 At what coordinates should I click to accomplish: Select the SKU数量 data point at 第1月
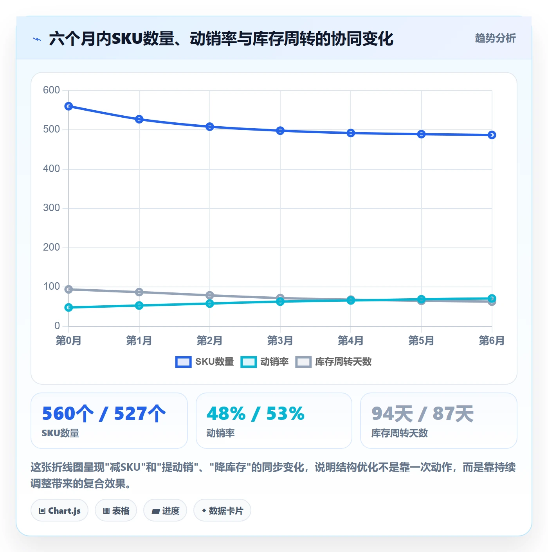point(139,119)
